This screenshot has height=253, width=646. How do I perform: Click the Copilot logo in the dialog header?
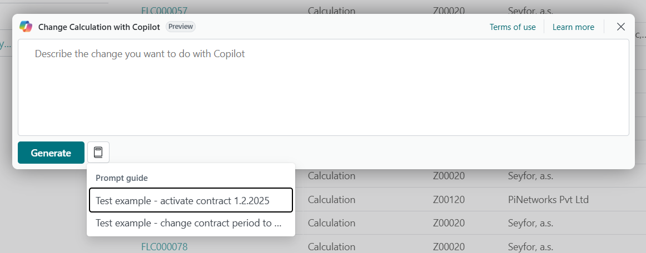click(26, 27)
